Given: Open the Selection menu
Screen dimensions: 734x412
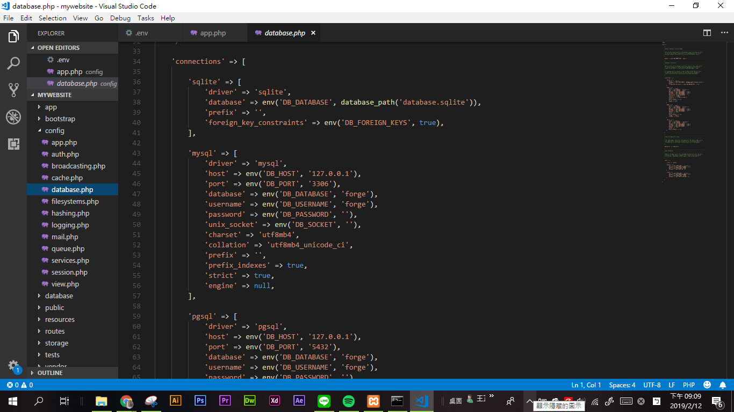Looking at the screenshot, I should [53, 18].
